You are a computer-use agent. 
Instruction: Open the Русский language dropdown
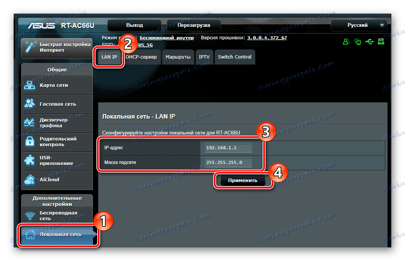[x=359, y=25]
